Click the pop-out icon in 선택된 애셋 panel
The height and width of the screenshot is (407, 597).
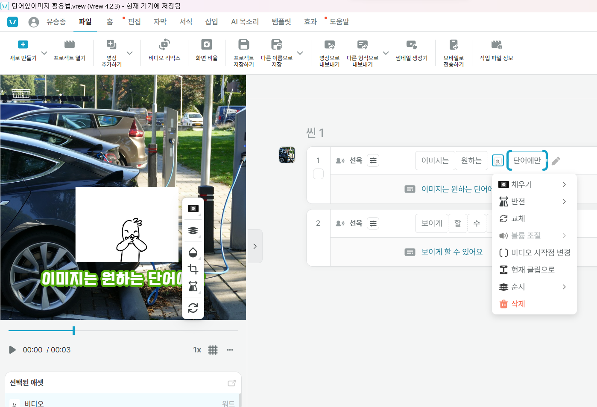232,383
